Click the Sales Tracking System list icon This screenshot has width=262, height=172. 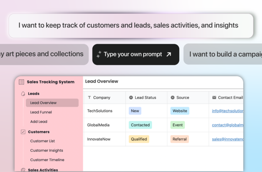tap(22, 82)
